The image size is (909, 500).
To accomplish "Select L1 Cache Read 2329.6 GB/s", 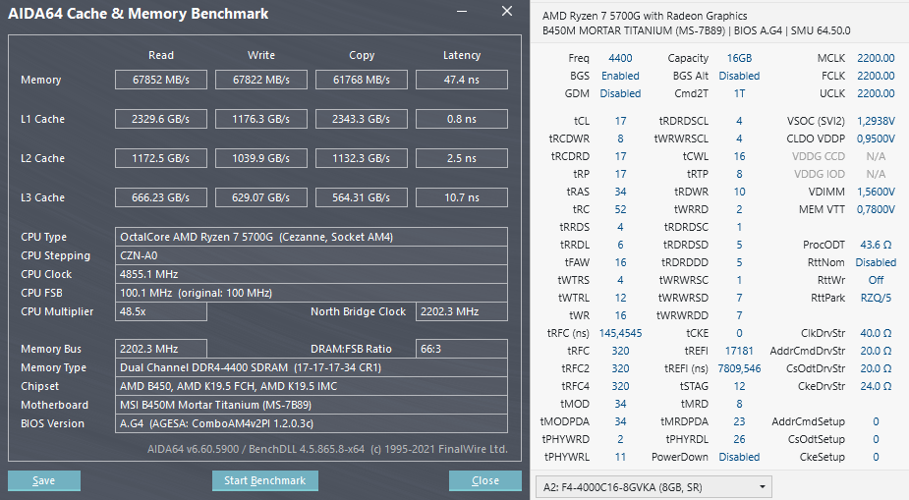I will (161, 119).
